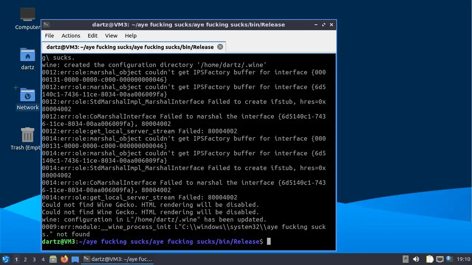
Task: Open the File menu
Action: pos(49,36)
